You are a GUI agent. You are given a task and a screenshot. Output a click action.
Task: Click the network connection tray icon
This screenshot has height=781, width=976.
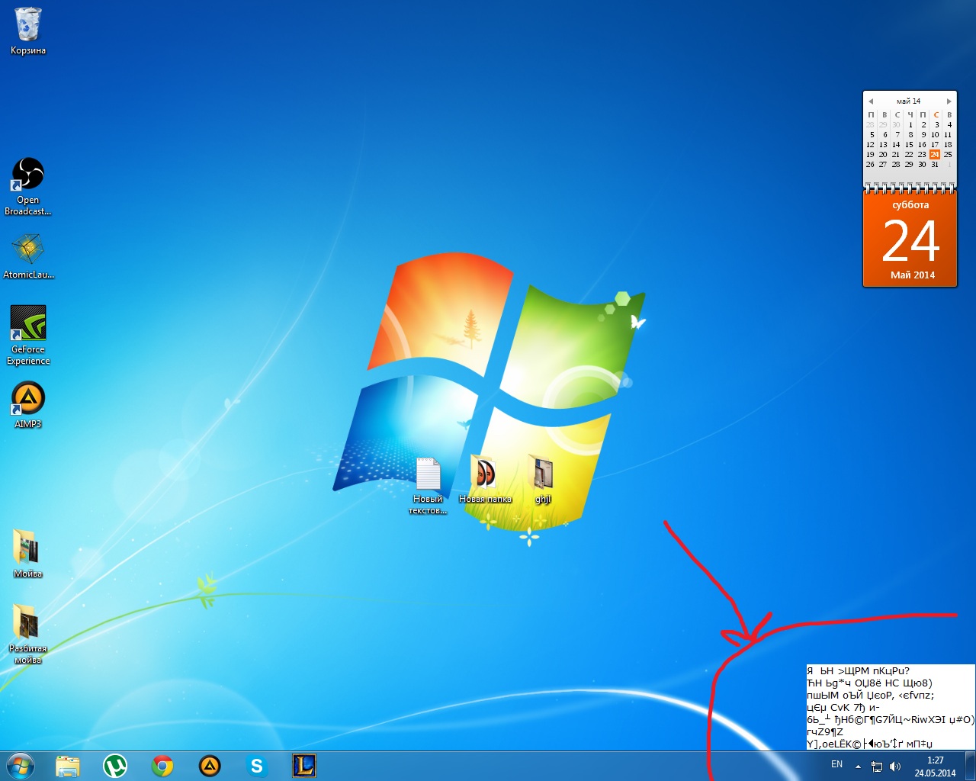877,767
